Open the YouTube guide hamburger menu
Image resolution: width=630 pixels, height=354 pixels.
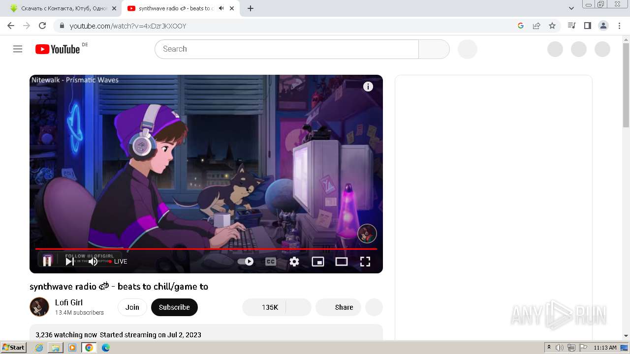tap(18, 49)
